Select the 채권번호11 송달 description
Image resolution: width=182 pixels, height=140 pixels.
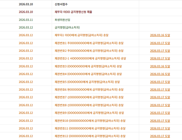[x=90, y=128]
